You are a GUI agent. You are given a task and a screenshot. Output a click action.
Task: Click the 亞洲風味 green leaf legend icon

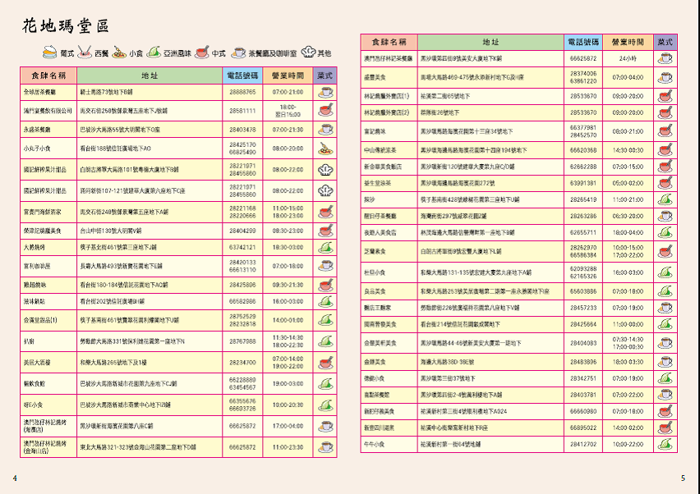coord(153,53)
